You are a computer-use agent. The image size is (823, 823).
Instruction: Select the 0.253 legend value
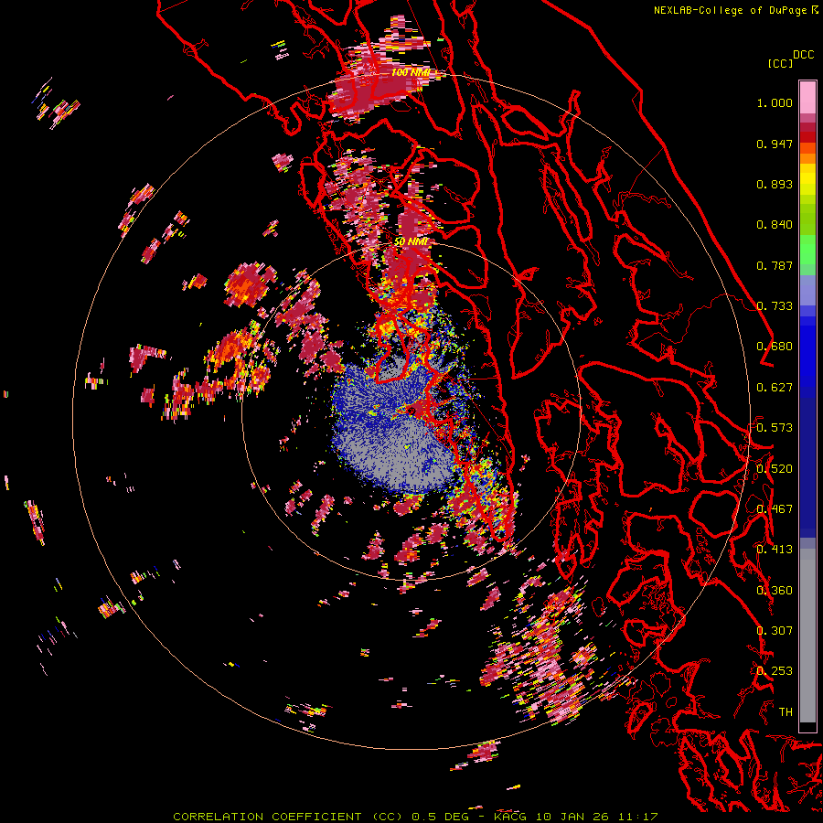coord(775,671)
